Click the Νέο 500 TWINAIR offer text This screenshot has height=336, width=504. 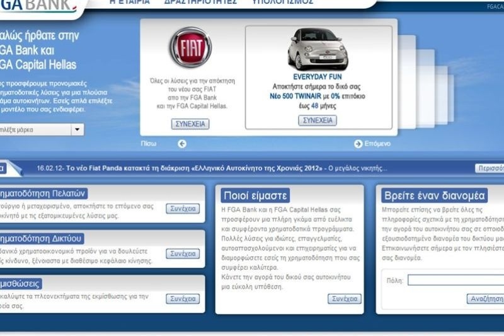(318, 96)
